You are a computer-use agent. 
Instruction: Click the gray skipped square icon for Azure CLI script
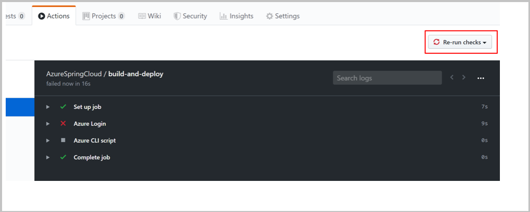click(63, 140)
